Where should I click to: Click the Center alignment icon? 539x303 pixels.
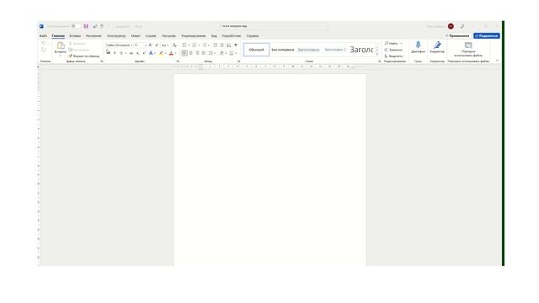tap(191, 53)
